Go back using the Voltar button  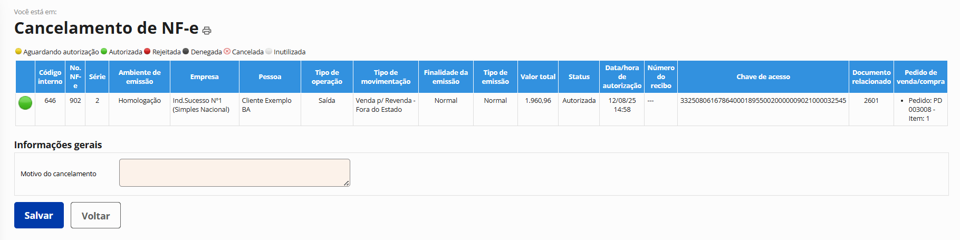95,215
